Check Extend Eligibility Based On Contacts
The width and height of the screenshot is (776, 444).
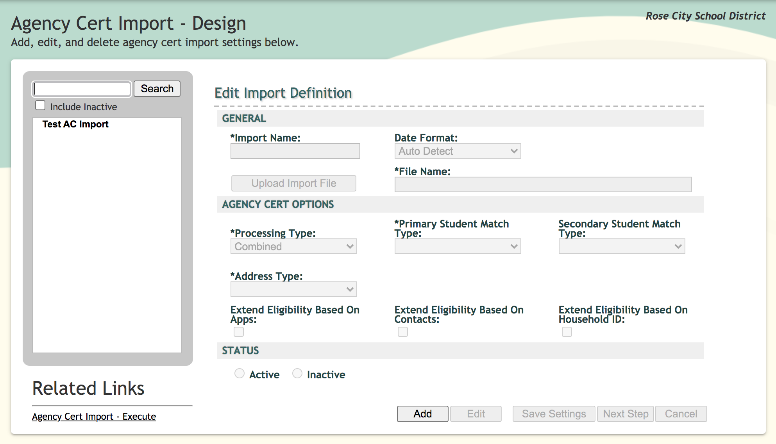403,332
